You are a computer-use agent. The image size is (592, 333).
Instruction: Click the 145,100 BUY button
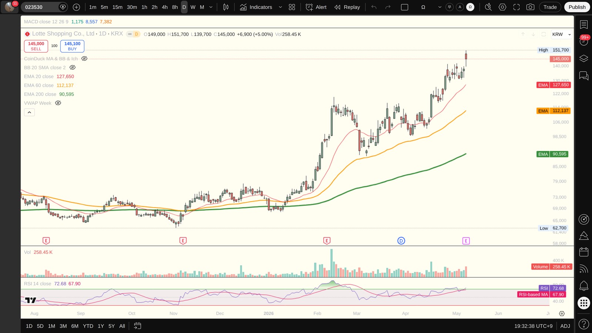pyautogui.click(x=72, y=46)
